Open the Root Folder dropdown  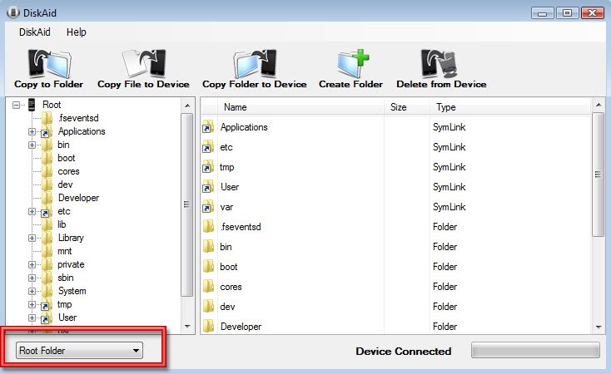coord(79,350)
